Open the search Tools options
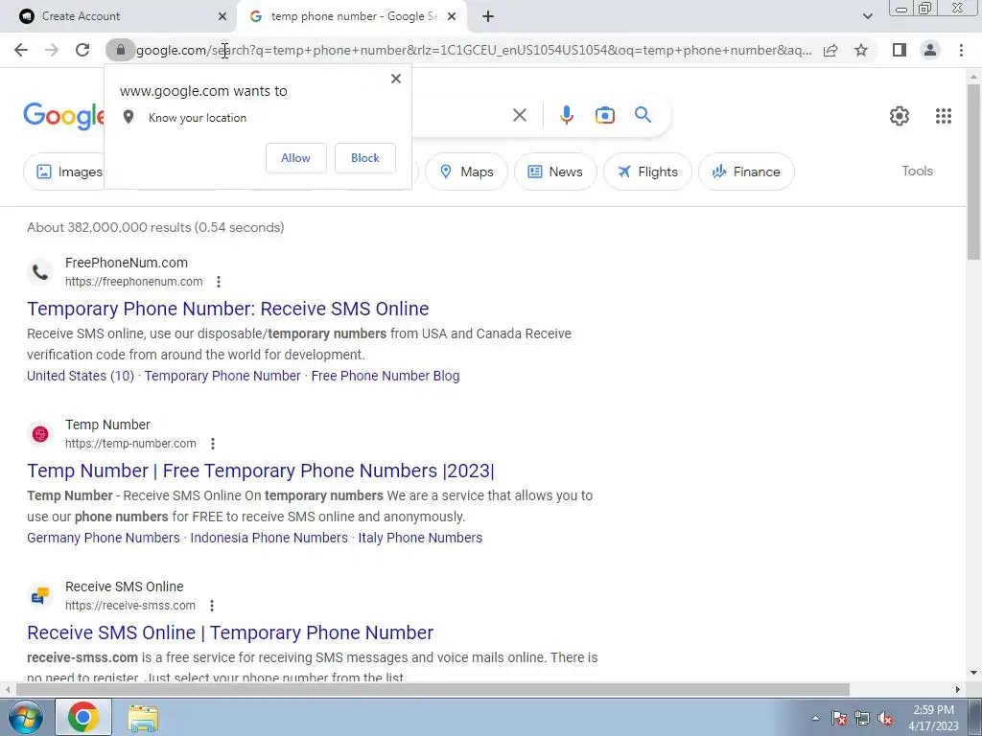The image size is (982, 736). [x=917, y=171]
